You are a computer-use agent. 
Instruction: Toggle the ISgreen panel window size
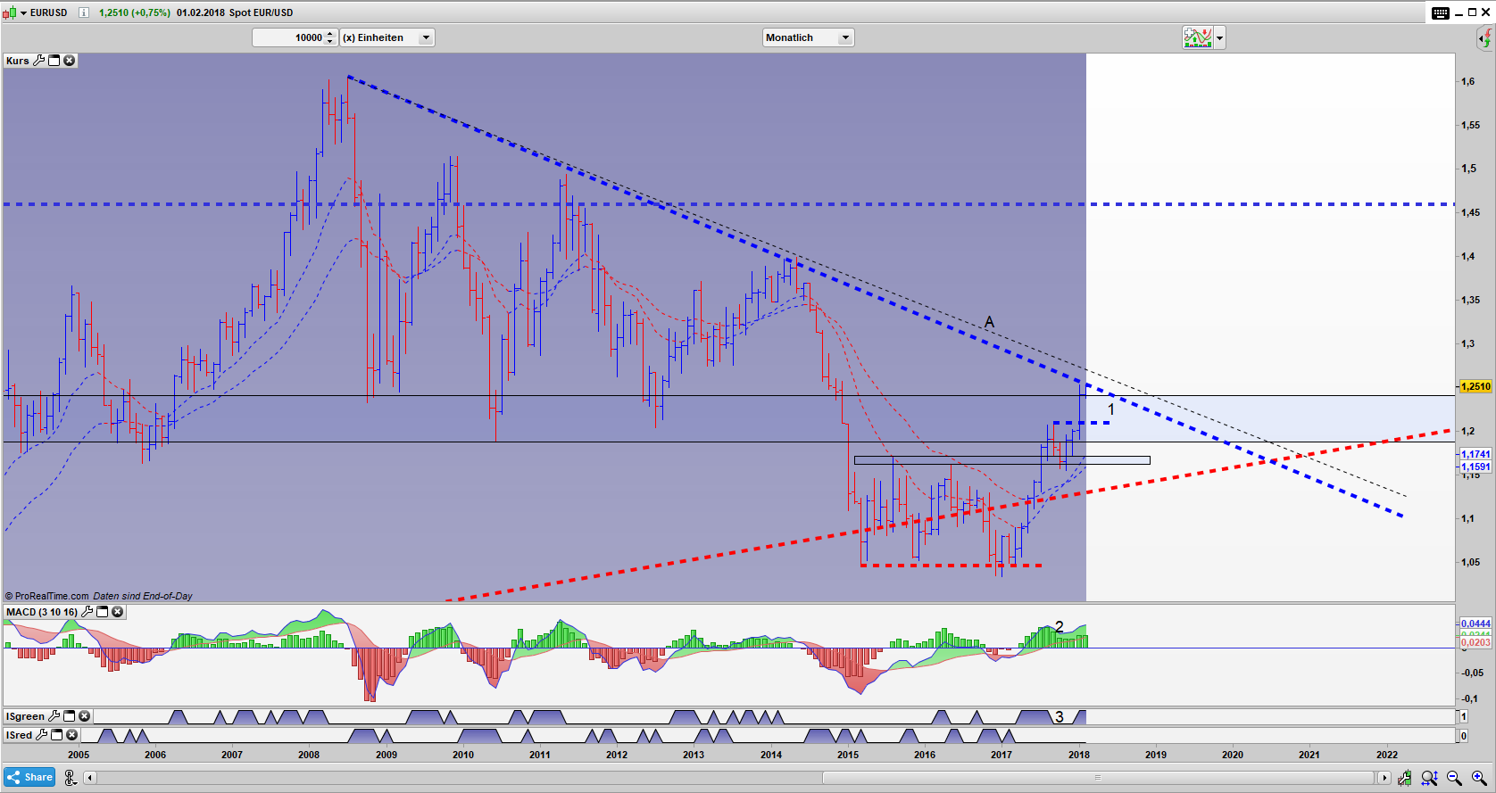click(69, 716)
